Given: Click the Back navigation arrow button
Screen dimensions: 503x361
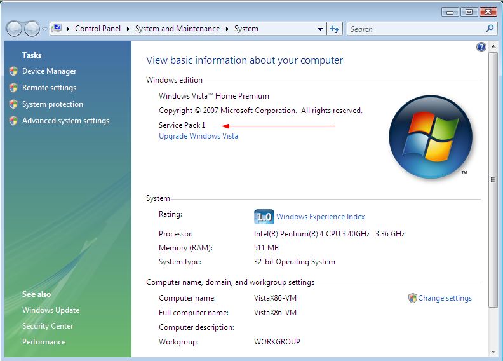Looking at the screenshot, I should pyautogui.click(x=14, y=29).
